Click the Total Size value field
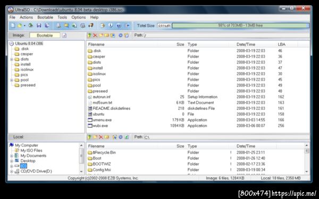Image resolution: width=319 pixels, height=199 pixels. (x=164, y=26)
